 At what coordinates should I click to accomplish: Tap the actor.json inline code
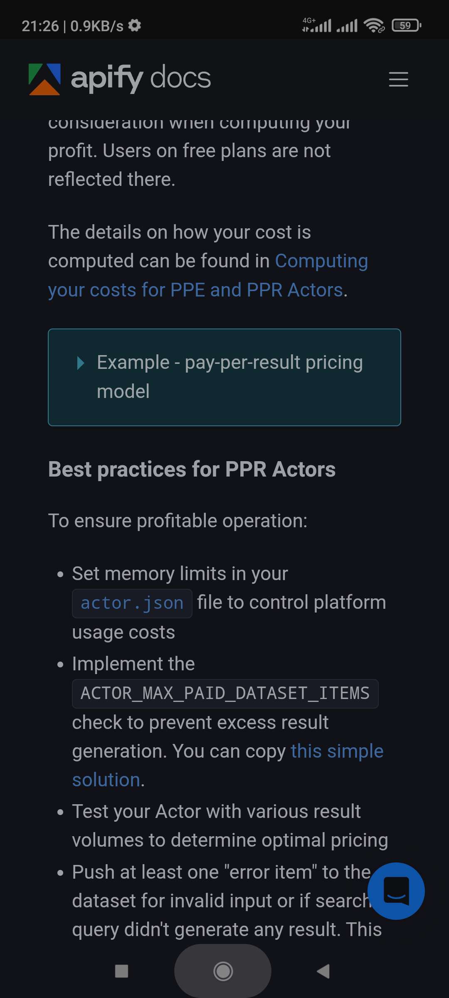132,603
